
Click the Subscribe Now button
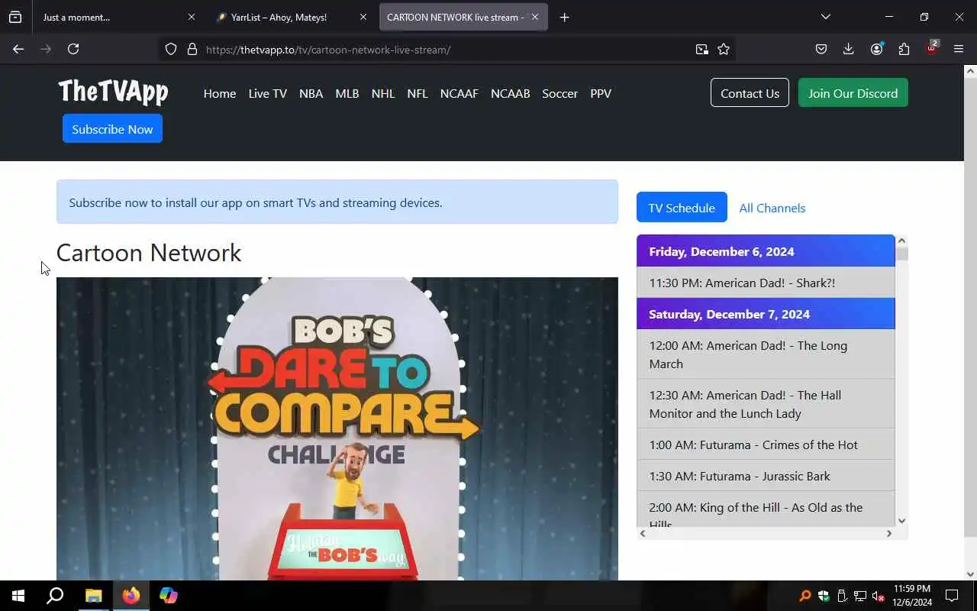point(112,128)
